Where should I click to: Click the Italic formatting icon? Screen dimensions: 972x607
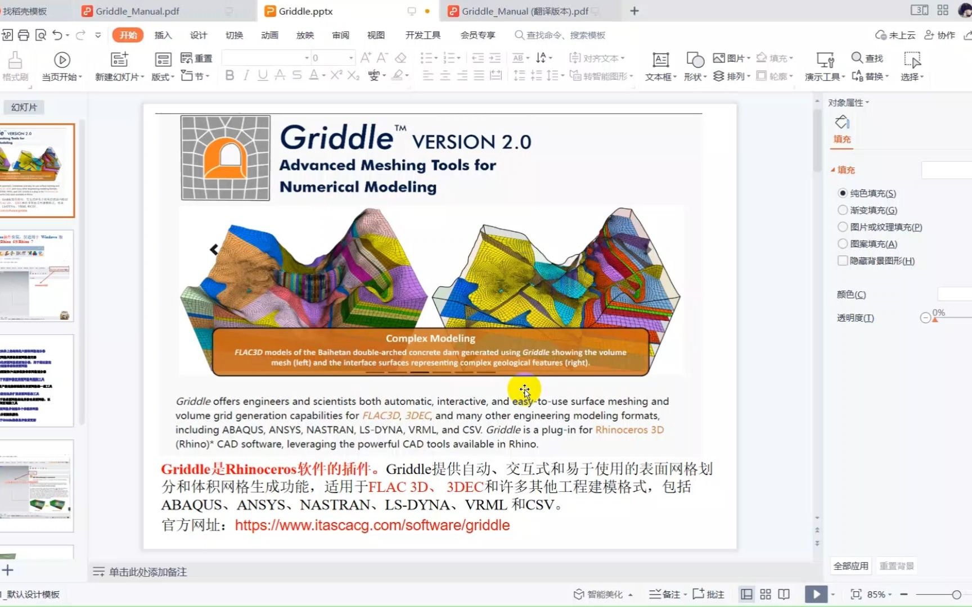click(x=246, y=75)
